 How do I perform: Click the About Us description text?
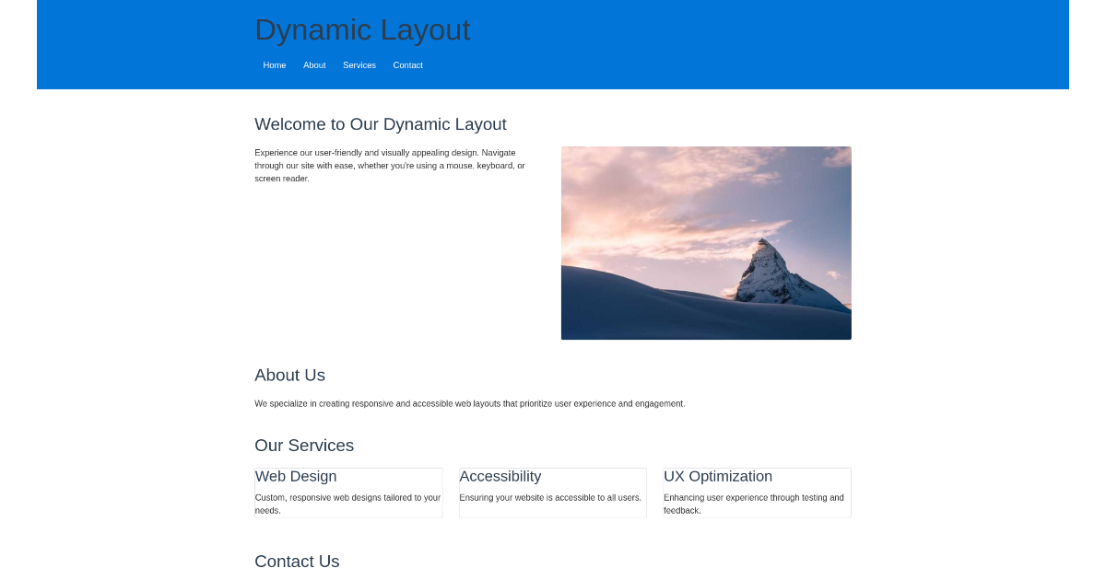click(x=470, y=403)
